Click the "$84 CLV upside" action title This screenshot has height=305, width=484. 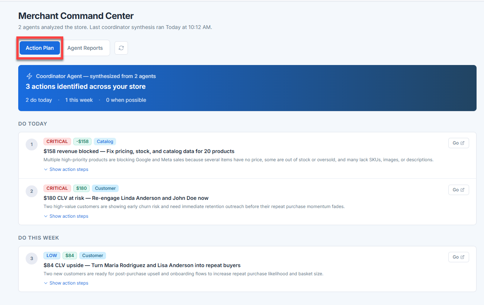pos(142,265)
